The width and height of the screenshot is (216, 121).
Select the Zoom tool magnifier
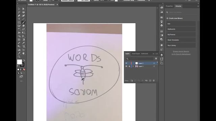(19, 57)
